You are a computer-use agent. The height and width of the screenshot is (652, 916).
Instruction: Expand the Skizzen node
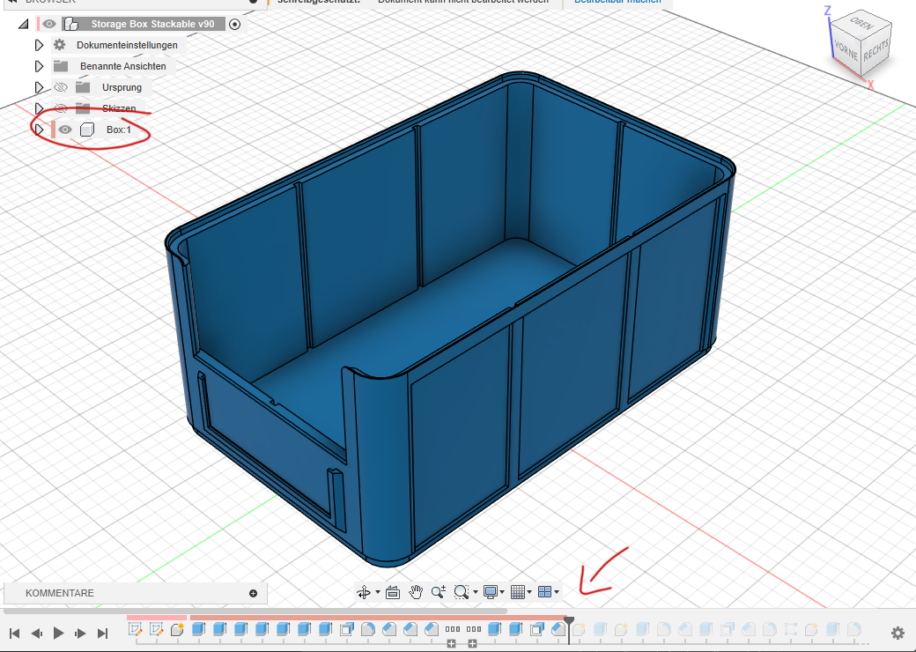(x=39, y=108)
